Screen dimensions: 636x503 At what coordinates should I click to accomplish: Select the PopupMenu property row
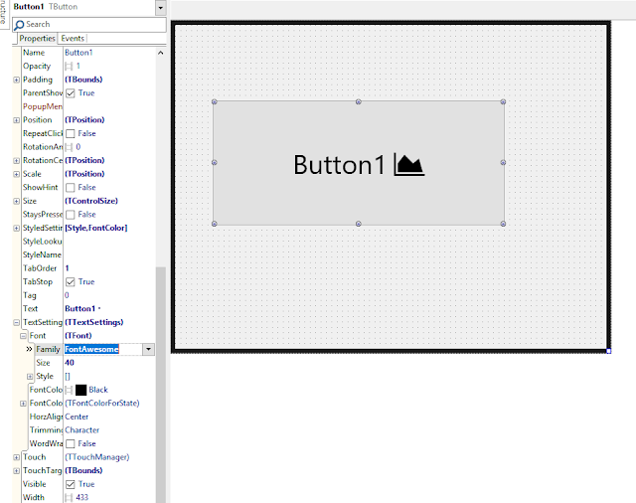(88, 106)
